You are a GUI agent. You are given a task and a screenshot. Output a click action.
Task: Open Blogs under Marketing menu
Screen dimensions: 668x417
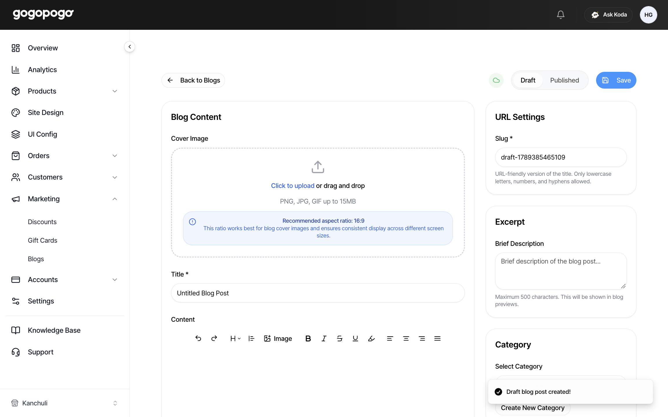tap(36, 259)
